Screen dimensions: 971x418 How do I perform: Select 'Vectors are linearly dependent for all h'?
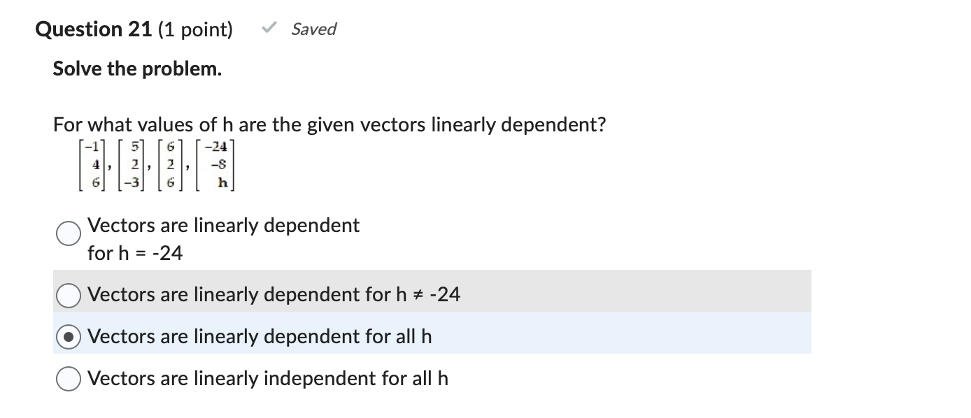click(68, 336)
